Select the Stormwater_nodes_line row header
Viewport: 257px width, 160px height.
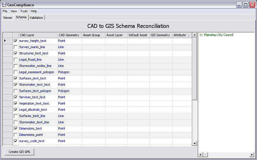pyautogui.click(x=8, y=66)
